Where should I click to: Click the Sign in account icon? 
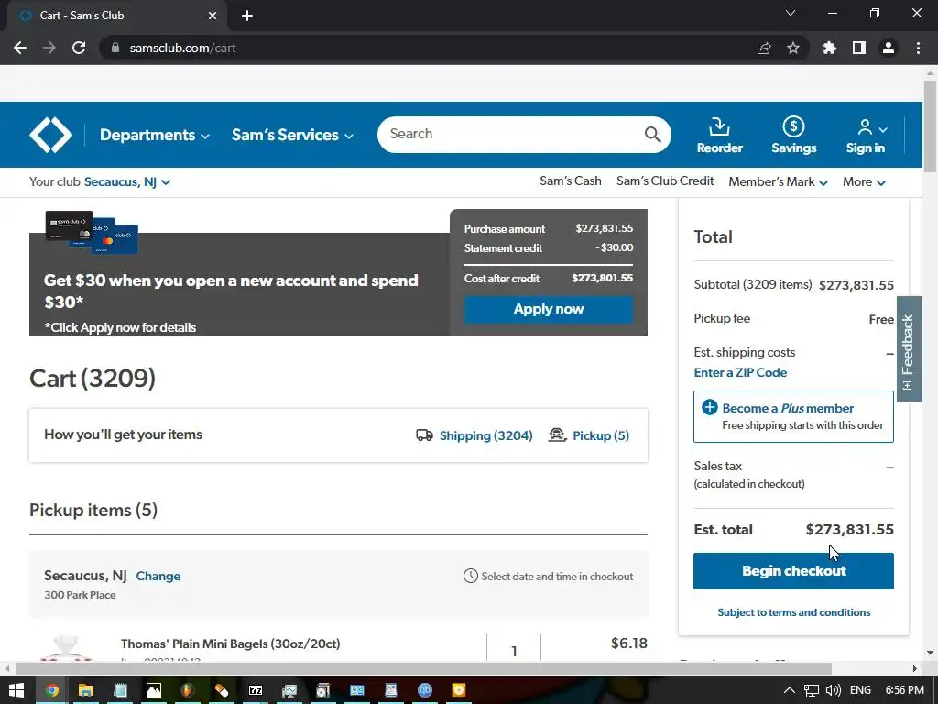tap(866, 136)
